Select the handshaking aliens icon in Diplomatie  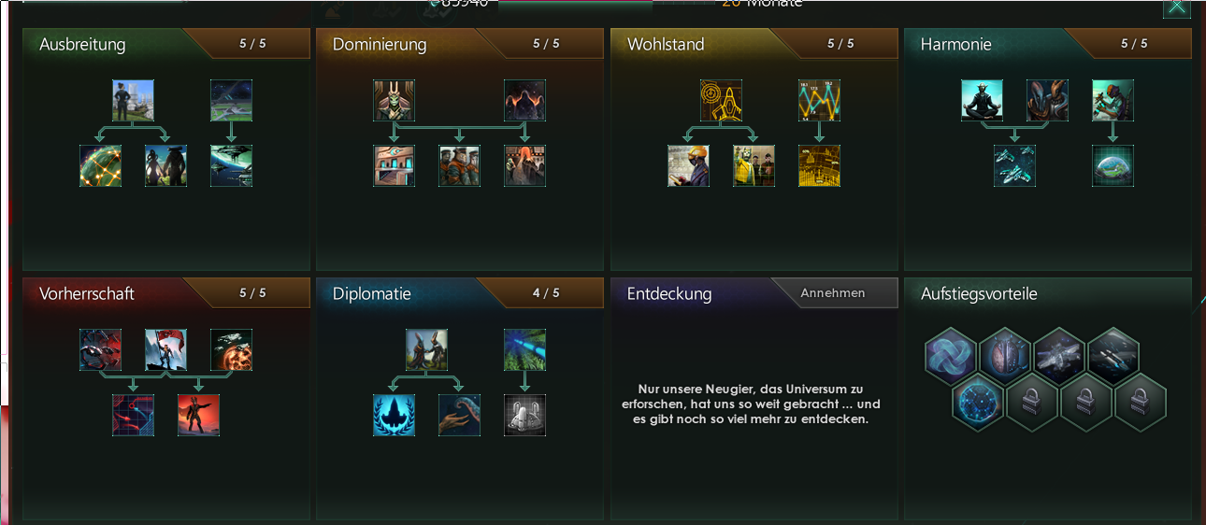coord(426,349)
